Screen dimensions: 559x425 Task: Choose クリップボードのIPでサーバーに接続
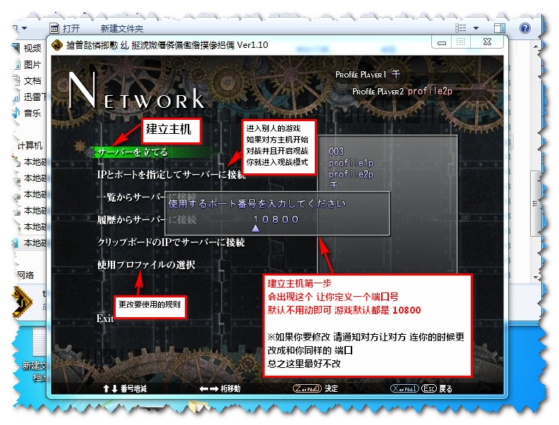(x=170, y=242)
